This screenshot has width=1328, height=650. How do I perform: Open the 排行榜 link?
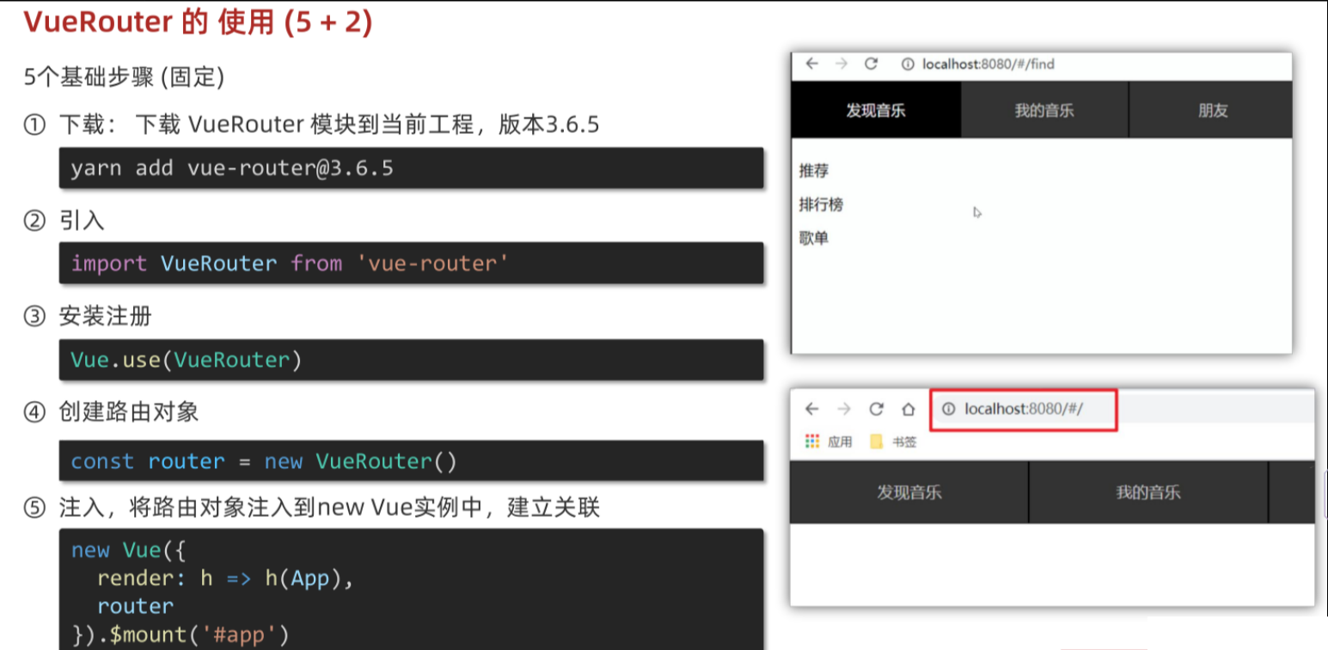point(821,204)
